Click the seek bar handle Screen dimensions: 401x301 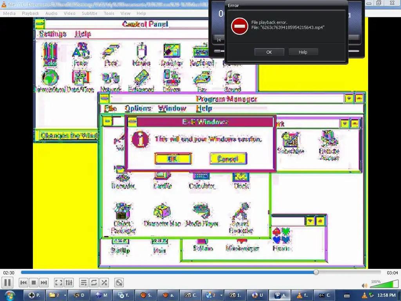[x=316, y=272]
